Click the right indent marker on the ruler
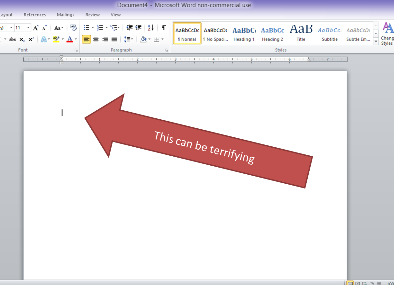 (x=308, y=60)
